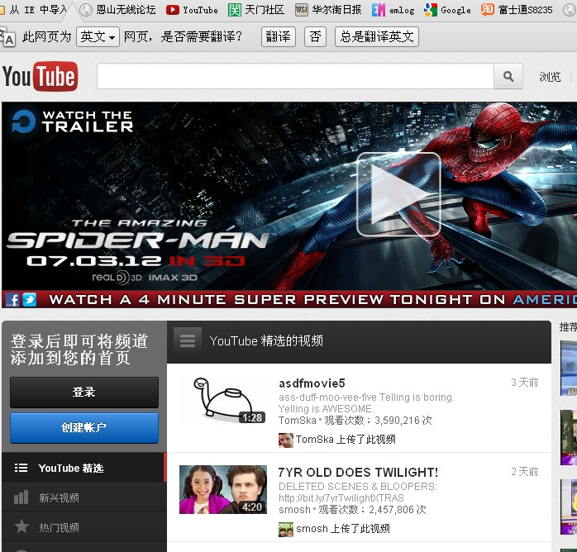Viewport: 577px width, 552px height.
Task: Click the 否 button in translate bar
Action: (x=315, y=37)
